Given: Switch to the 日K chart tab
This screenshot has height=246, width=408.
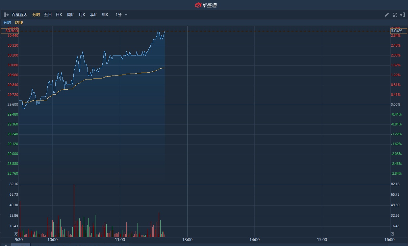Looking at the screenshot, I should click(x=59, y=15).
